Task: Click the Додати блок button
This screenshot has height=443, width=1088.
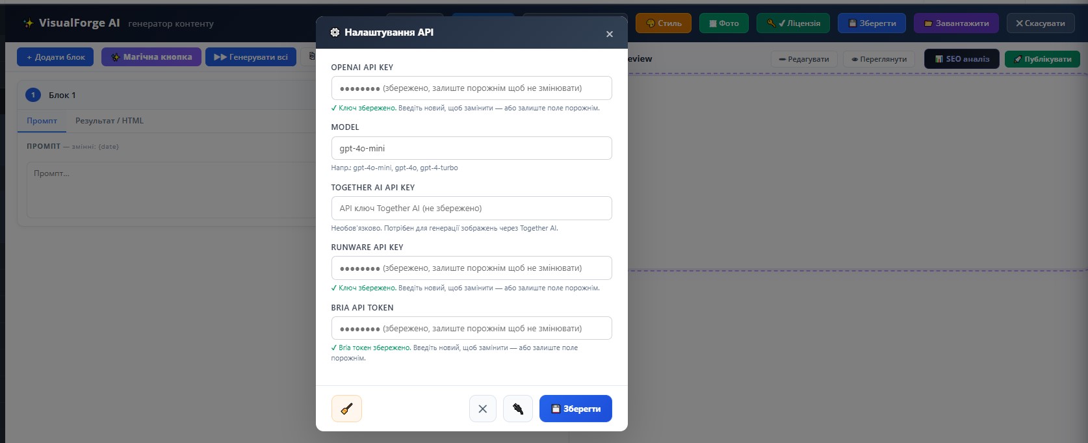Action: coord(55,57)
